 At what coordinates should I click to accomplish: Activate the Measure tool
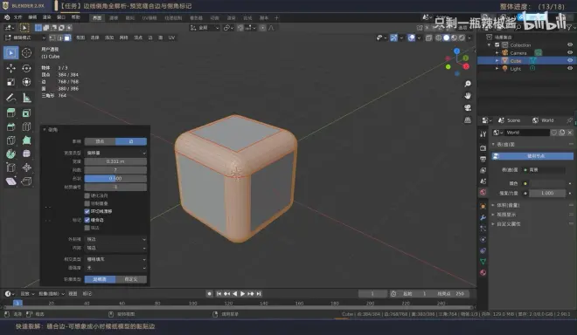26,98
